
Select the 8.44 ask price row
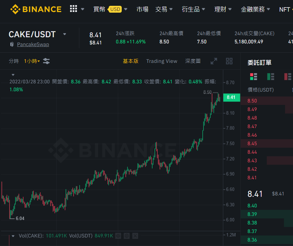[267, 152]
